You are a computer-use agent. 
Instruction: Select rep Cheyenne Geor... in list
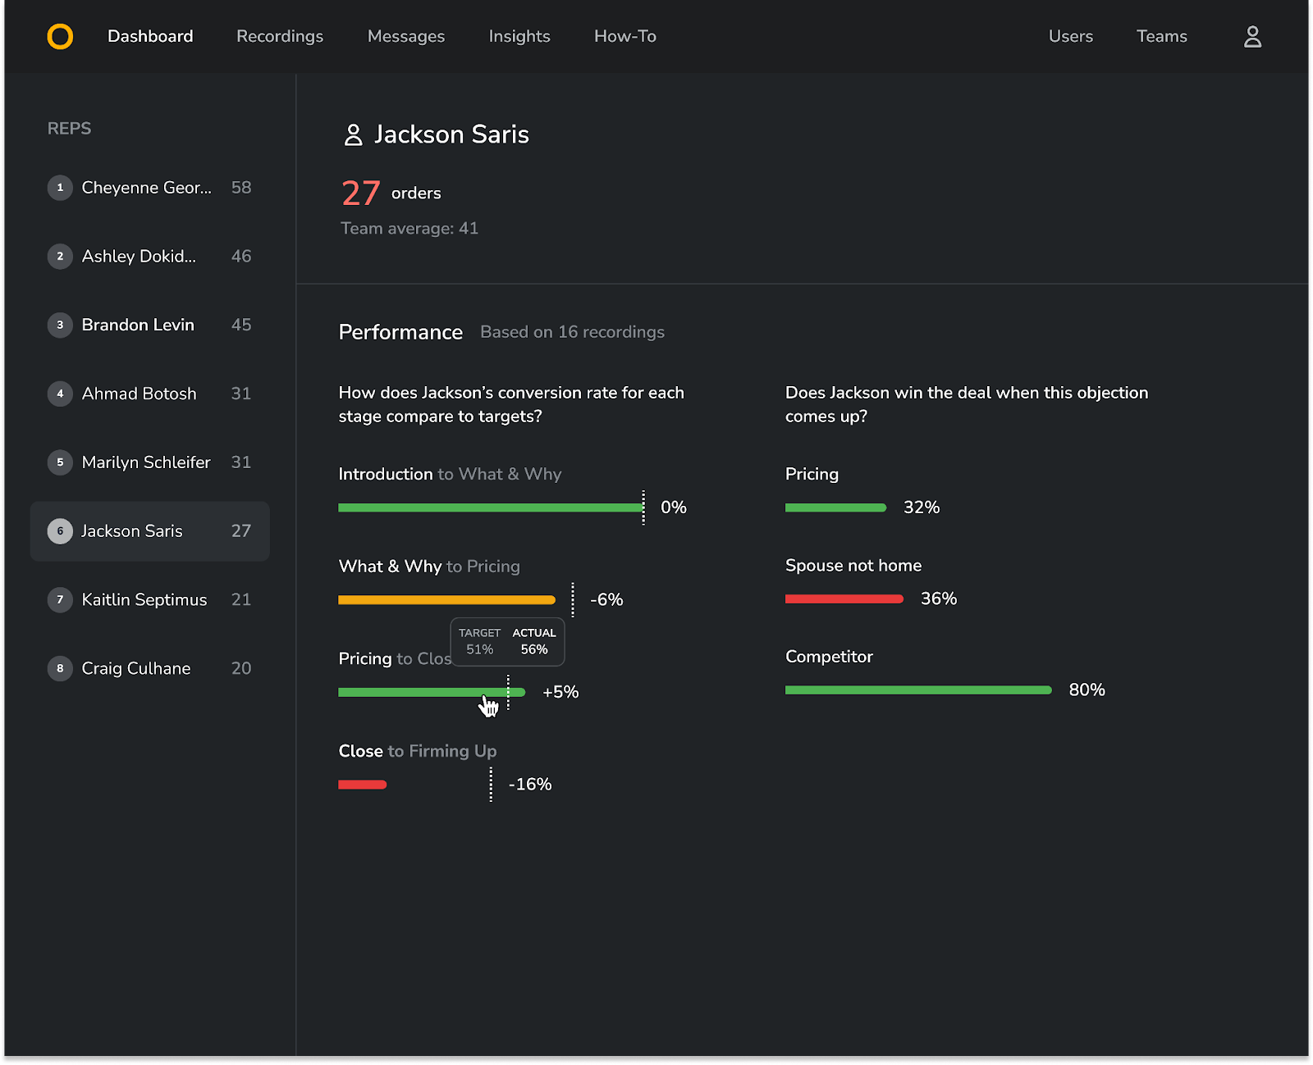(x=149, y=188)
